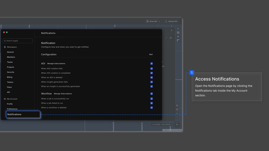Click the green window dot
This screenshot has height=151, width=269.
coord(7,32)
